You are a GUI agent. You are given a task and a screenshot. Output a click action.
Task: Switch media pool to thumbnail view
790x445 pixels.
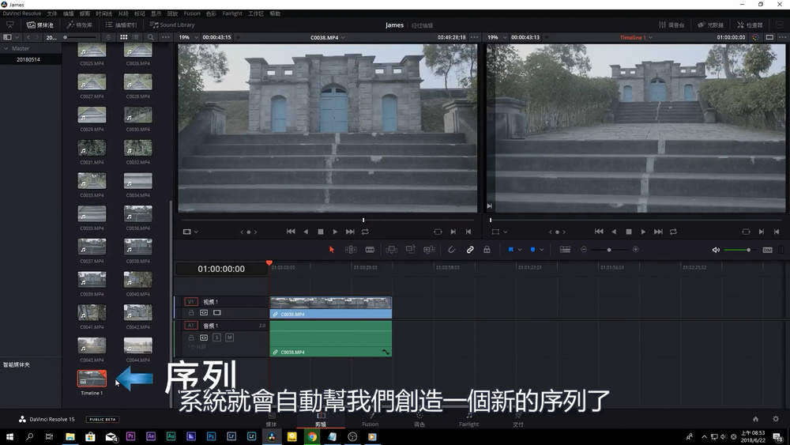[123, 37]
